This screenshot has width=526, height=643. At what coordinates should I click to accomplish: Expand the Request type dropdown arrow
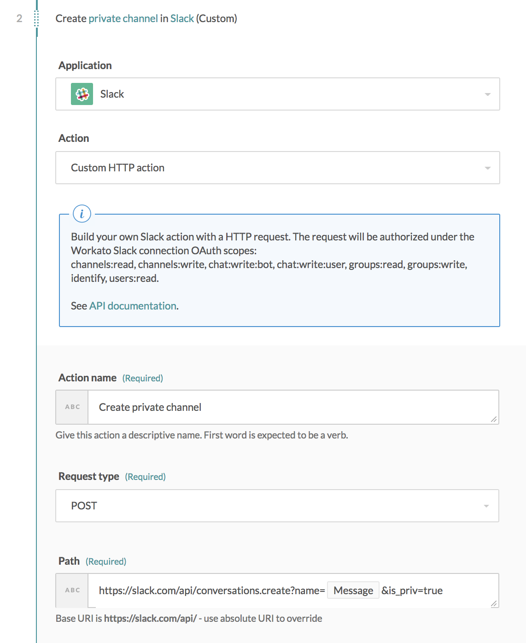click(x=486, y=506)
